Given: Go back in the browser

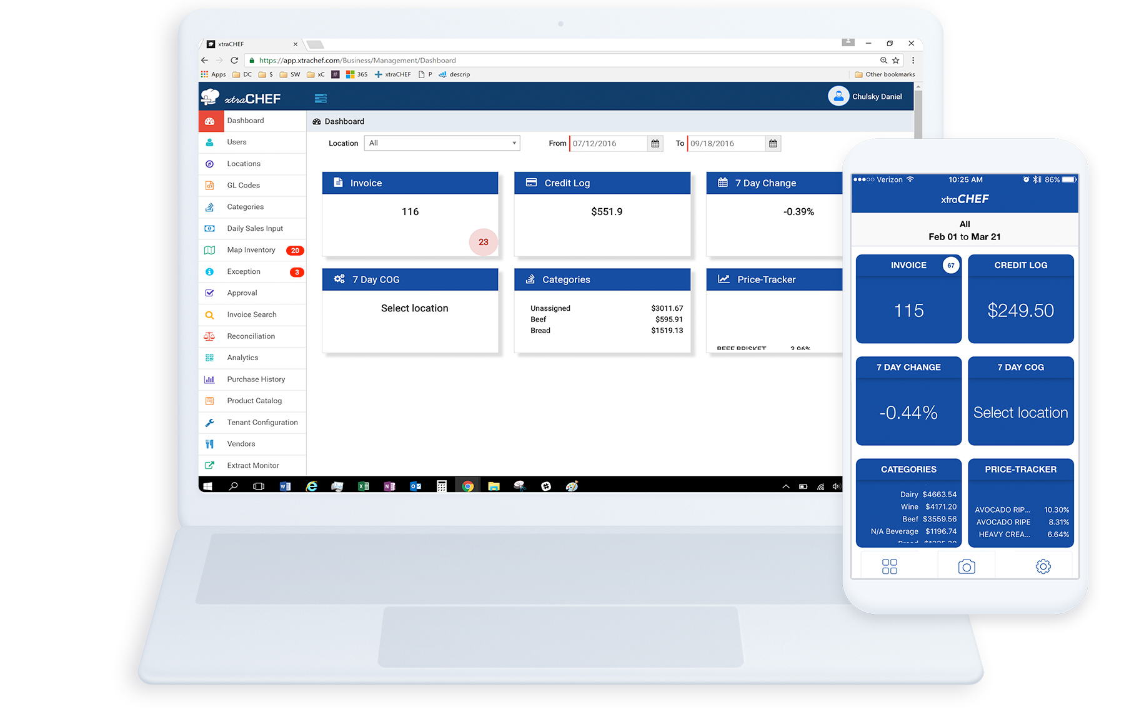Looking at the screenshot, I should pos(204,61).
